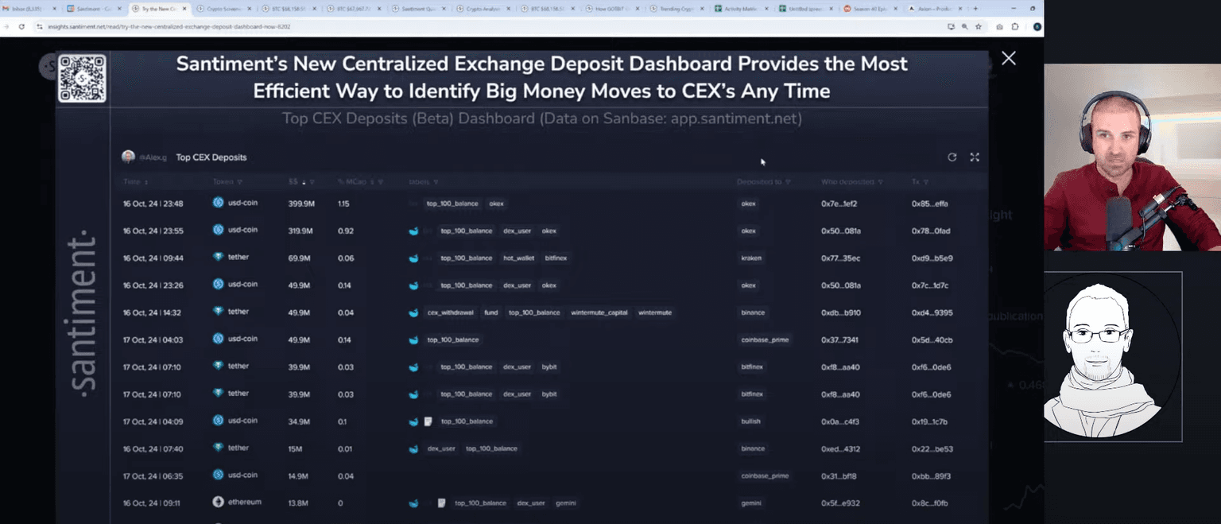Close the image overlay with the X
This screenshot has width=1221, height=524.
click(1008, 58)
